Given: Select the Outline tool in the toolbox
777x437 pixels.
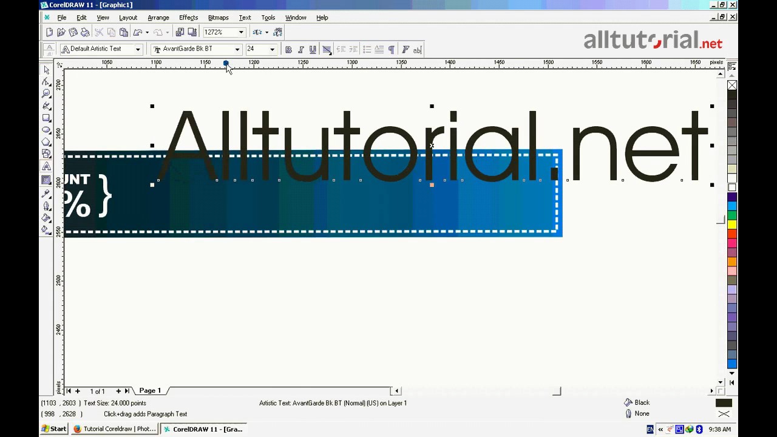Looking at the screenshot, I should coord(46,206).
